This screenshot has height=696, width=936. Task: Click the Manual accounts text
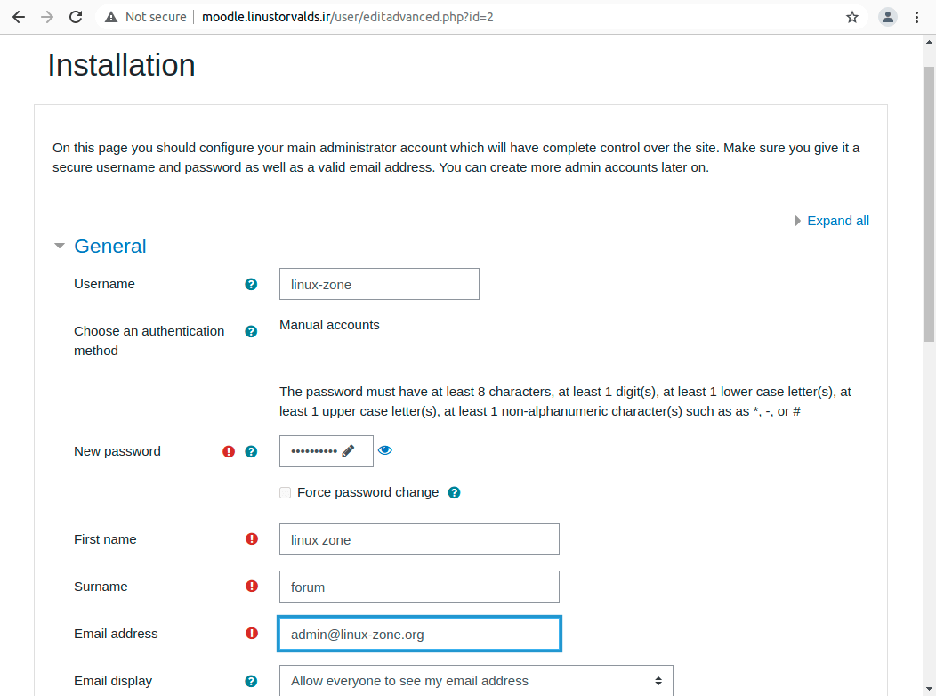pos(329,325)
